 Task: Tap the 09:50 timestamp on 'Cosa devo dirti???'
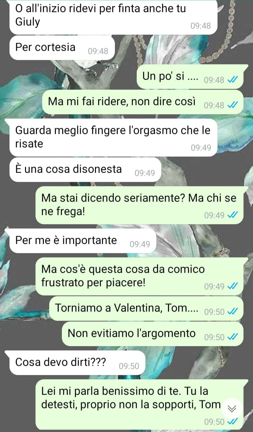click(129, 366)
